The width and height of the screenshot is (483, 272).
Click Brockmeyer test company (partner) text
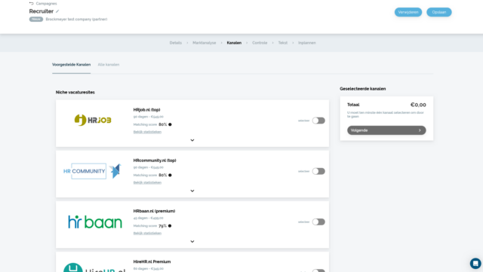click(76, 19)
